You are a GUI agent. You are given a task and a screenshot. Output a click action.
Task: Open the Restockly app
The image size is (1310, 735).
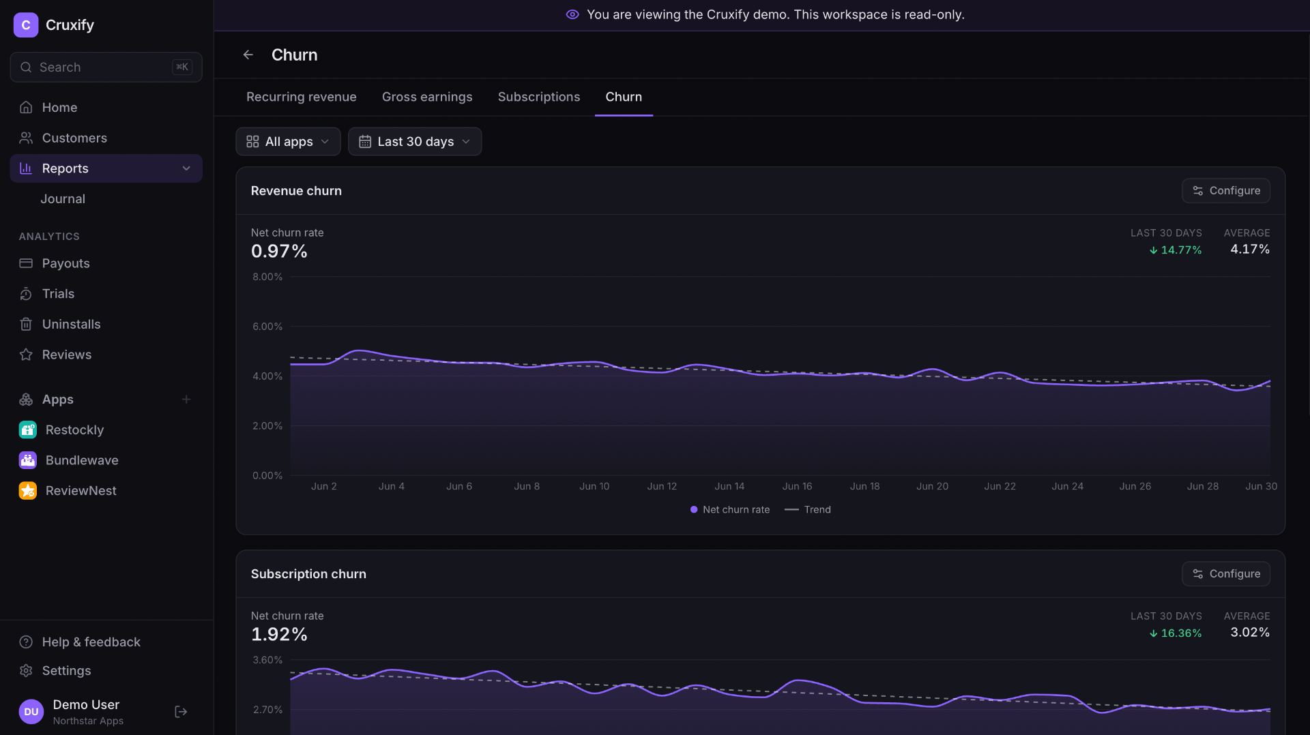point(106,430)
